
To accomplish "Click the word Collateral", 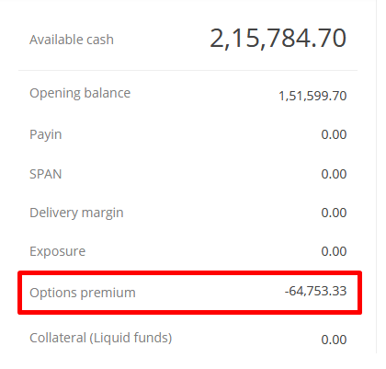I will [58, 338].
